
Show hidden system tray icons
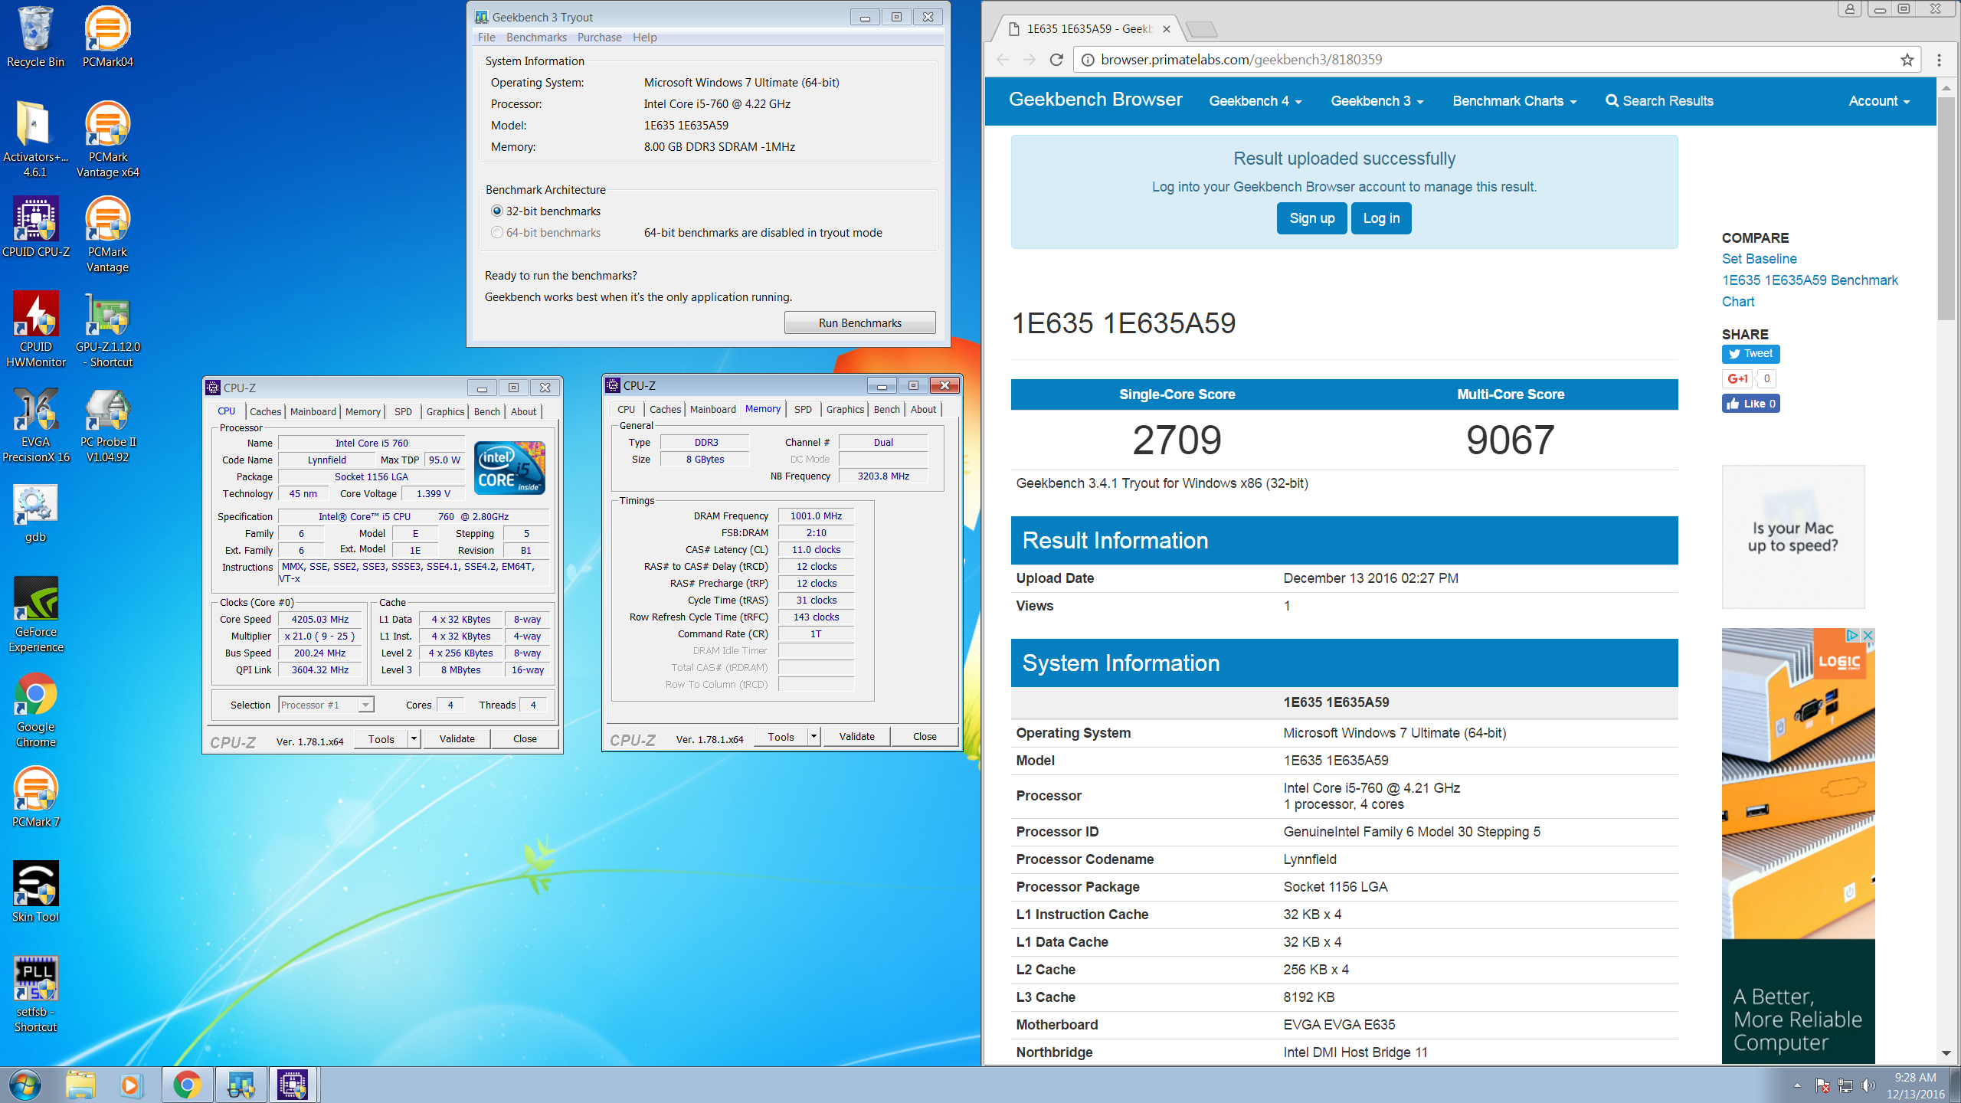coord(1797,1085)
